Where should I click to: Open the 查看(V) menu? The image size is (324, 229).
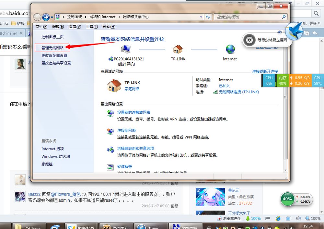[x=75, y=27]
